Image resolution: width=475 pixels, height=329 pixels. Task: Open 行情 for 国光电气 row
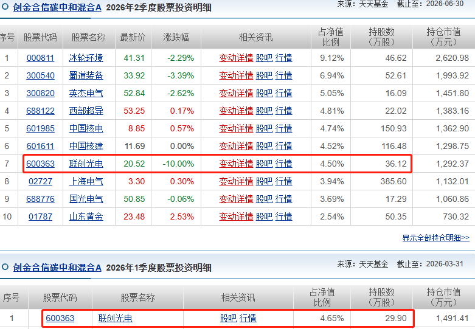tap(283, 199)
